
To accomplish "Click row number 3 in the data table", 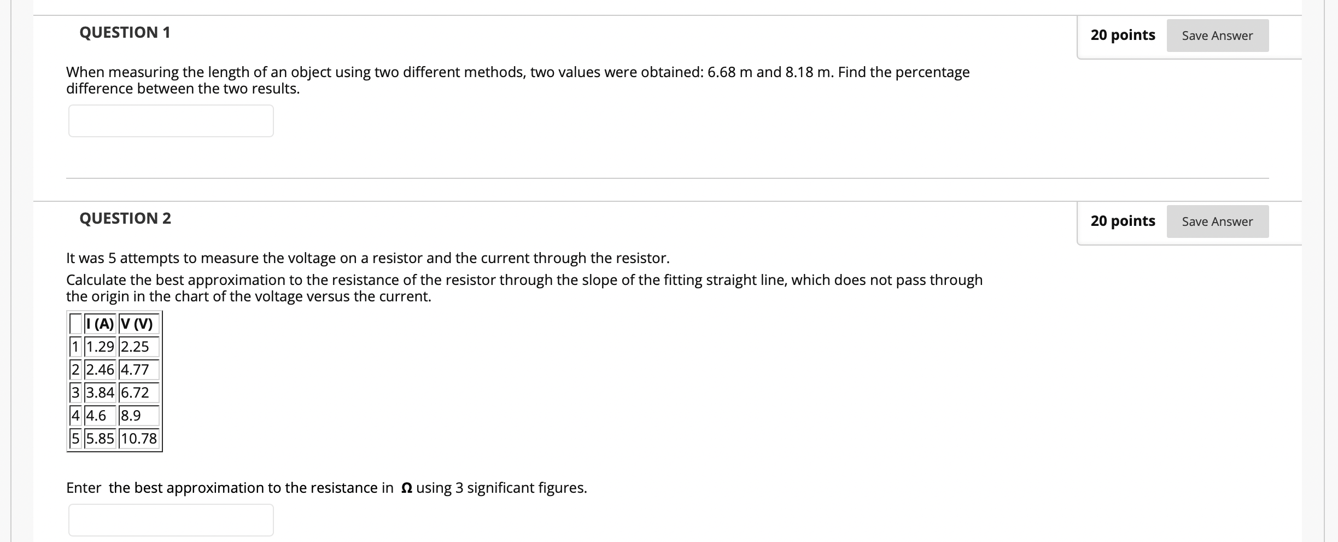I will coord(75,393).
